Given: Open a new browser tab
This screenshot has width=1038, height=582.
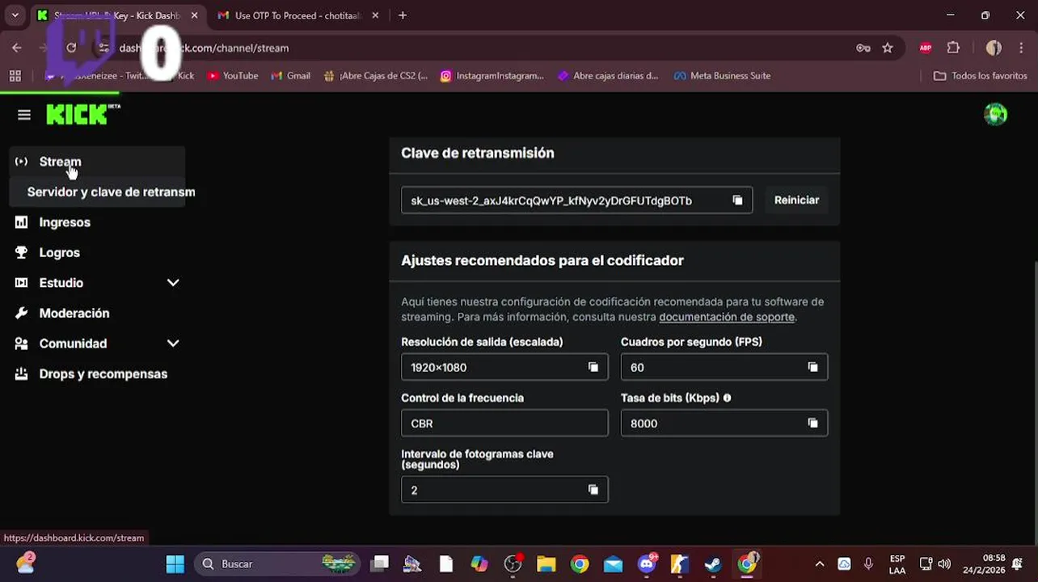Looking at the screenshot, I should pyautogui.click(x=403, y=15).
